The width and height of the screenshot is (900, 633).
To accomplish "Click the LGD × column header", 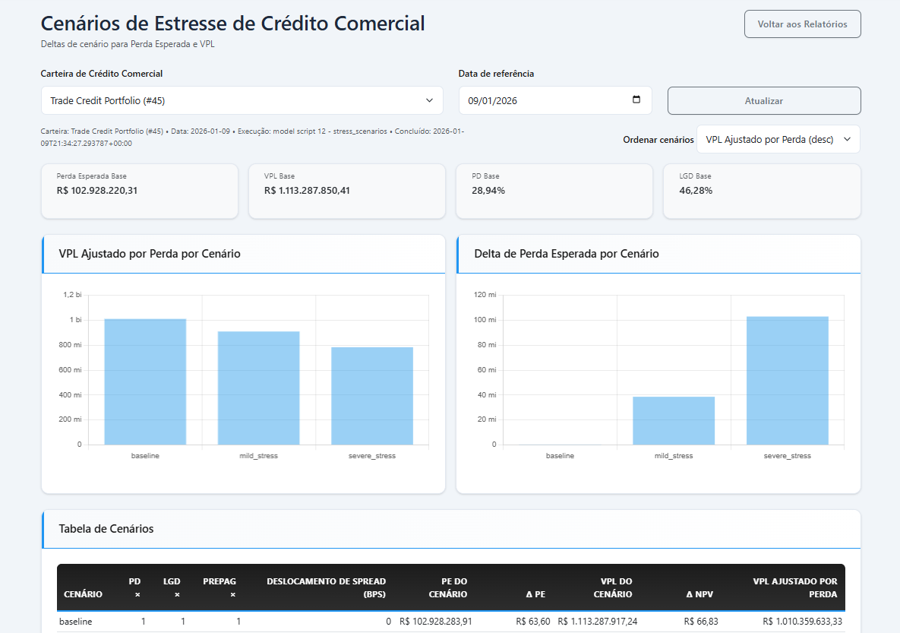I will click(x=172, y=587).
